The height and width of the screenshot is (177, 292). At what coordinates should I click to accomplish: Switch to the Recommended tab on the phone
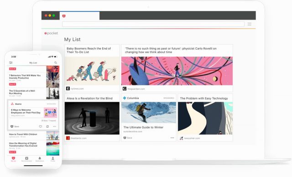coord(26,159)
